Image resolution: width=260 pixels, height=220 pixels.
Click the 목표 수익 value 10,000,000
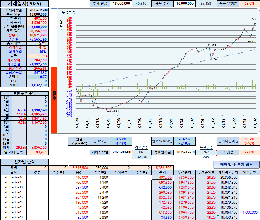point(184,4)
